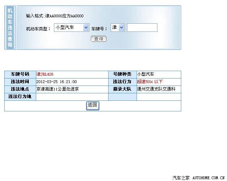Select violation 超速50% 以下 text
The image size is (227, 181).
[150, 82]
